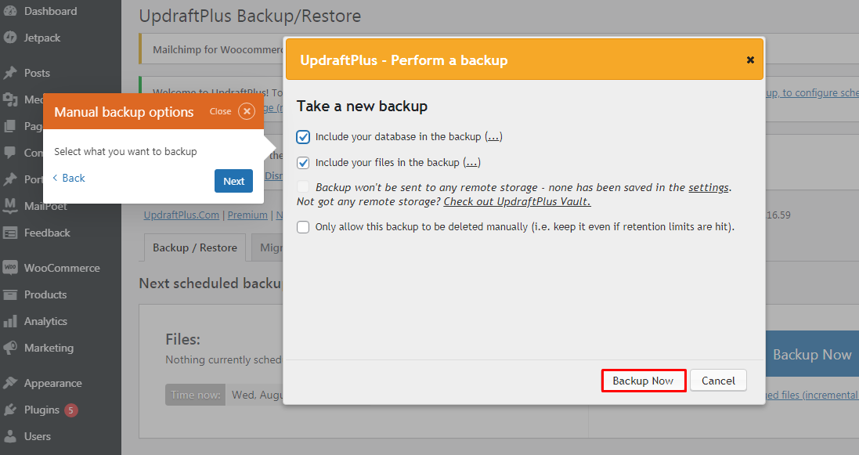This screenshot has height=455, width=859.
Task: Click the Feedback icon in sidebar
Action: click(x=10, y=233)
